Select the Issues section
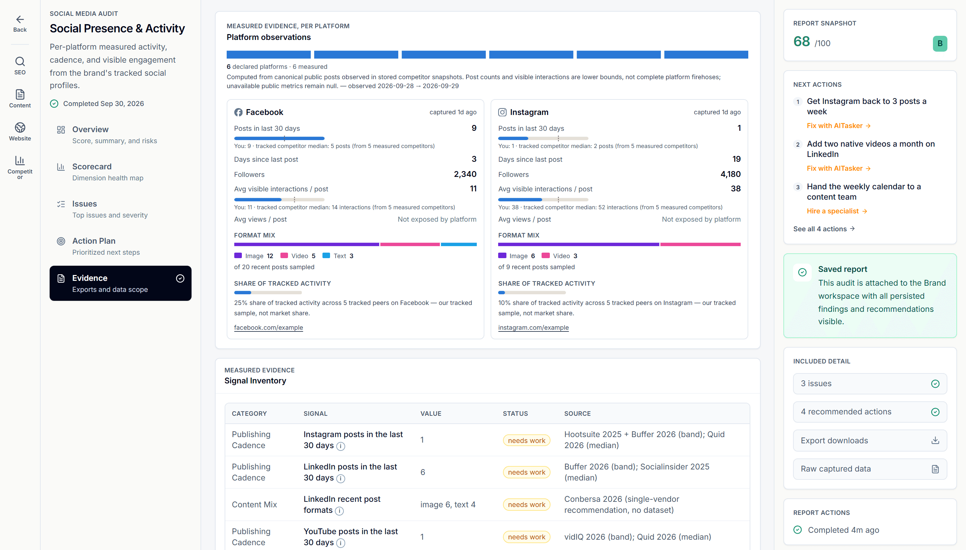 [x=120, y=209]
